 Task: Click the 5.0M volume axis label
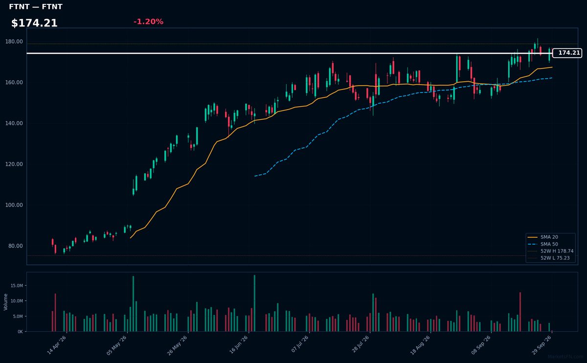(x=18, y=317)
